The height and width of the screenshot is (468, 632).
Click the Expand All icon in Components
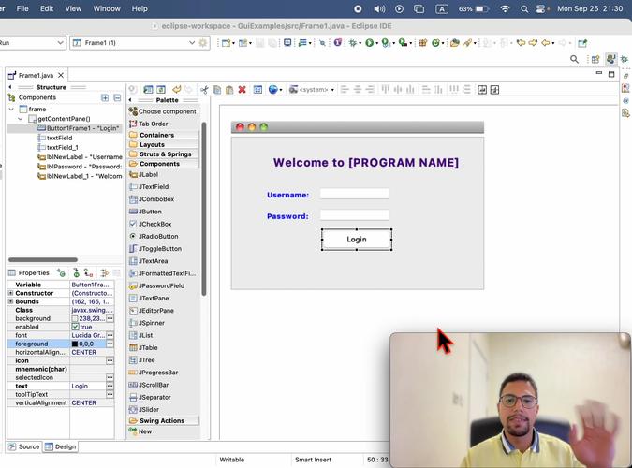click(x=105, y=97)
